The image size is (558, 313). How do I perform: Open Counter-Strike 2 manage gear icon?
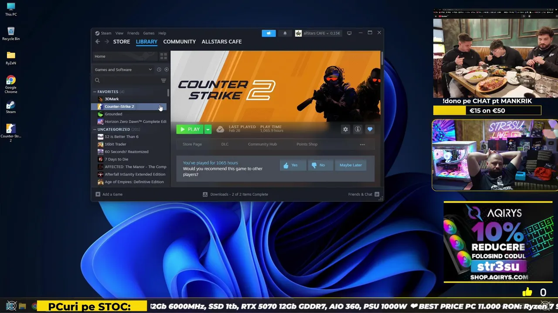tap(345, 129)
